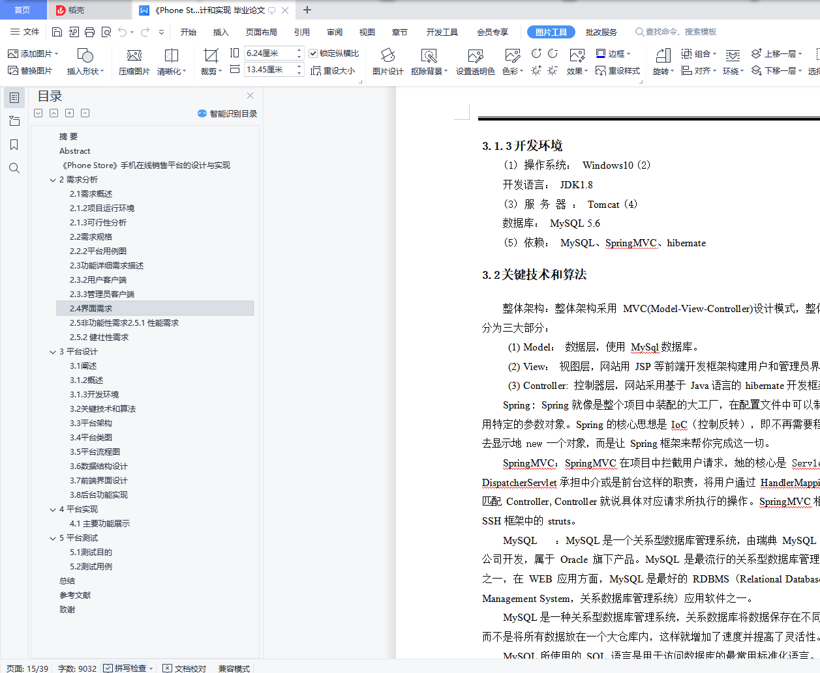Switch to the 页面布局 ribbon tab
The image size is (820, 673).
coord(262,32)
